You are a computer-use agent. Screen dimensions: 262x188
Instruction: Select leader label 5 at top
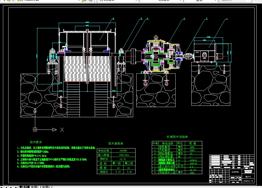click(x=141, y=18)
